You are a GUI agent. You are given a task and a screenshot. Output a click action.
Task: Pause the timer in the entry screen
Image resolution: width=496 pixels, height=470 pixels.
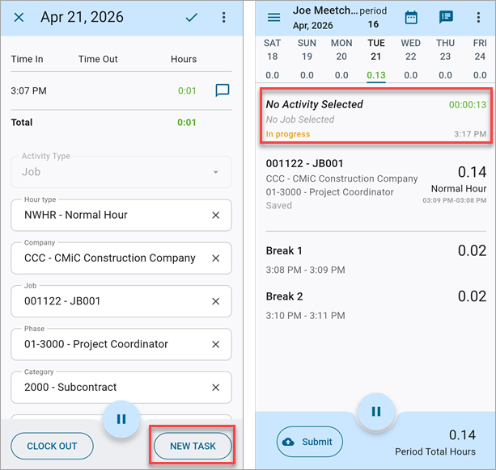pos(121,419)
